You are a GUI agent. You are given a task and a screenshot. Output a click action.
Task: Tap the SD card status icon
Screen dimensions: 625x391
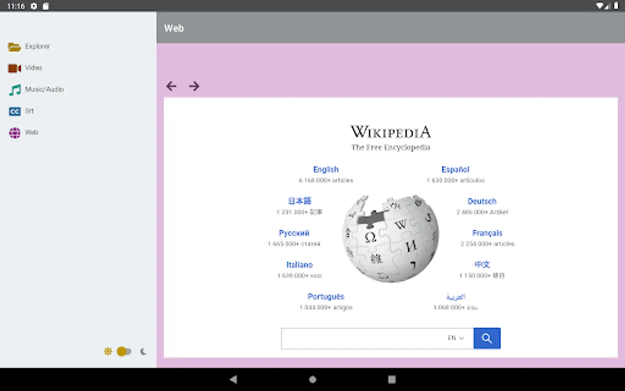46,6
